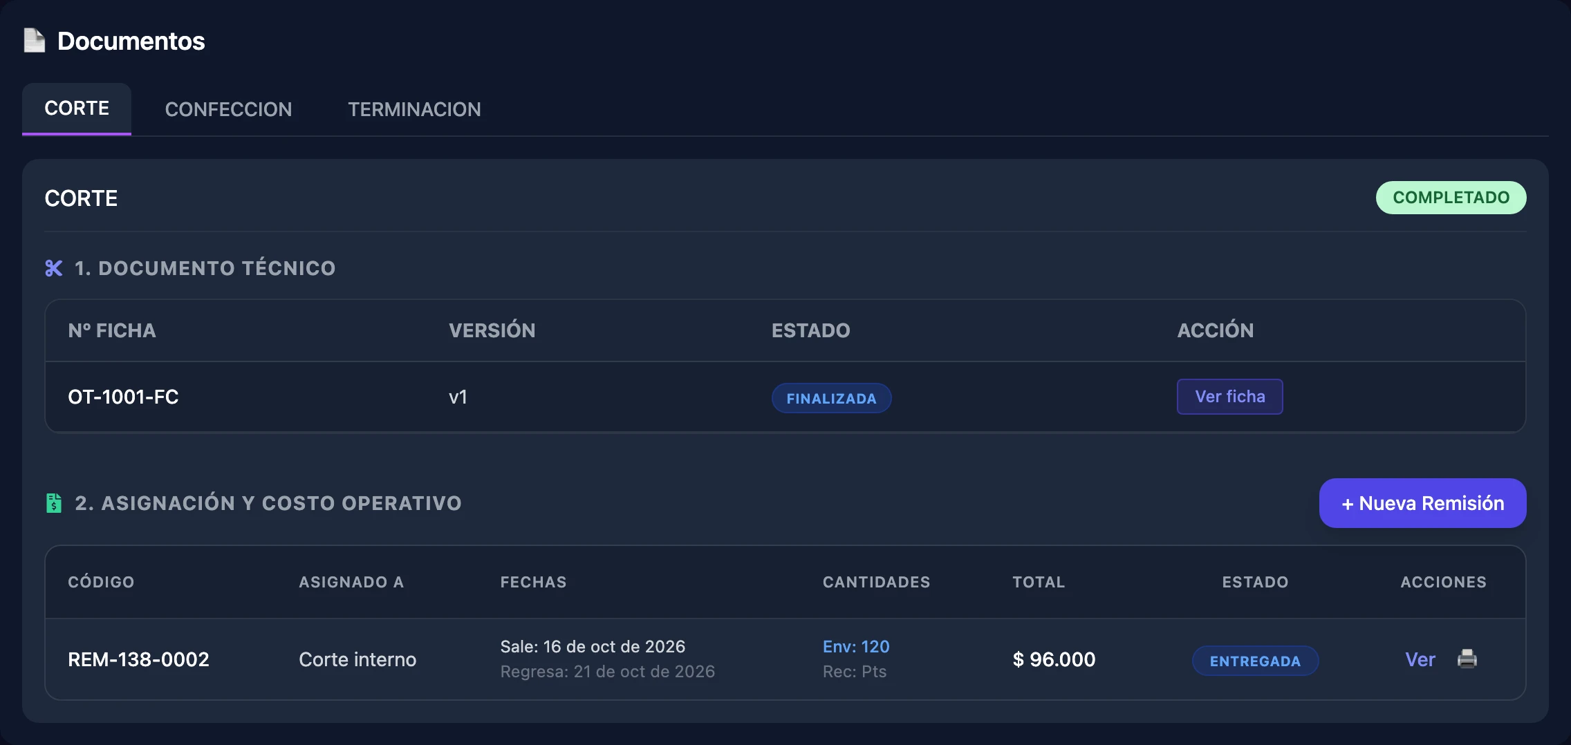Click the Rec: Pts quantity
This screenshot has width=1571, height=745.
pos(855,671)
